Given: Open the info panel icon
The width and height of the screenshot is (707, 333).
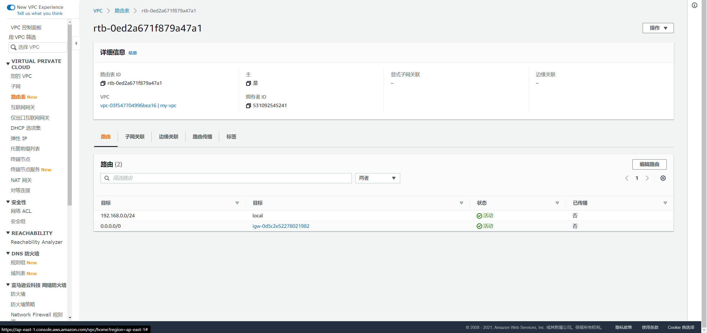Looking at the screenshot, I should pos(695,5).
